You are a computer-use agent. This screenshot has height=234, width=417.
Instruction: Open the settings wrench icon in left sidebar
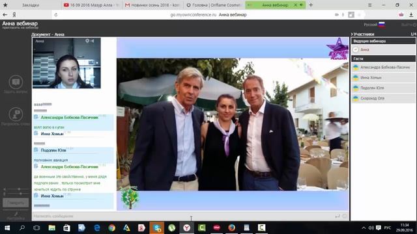tap(16, 214)
